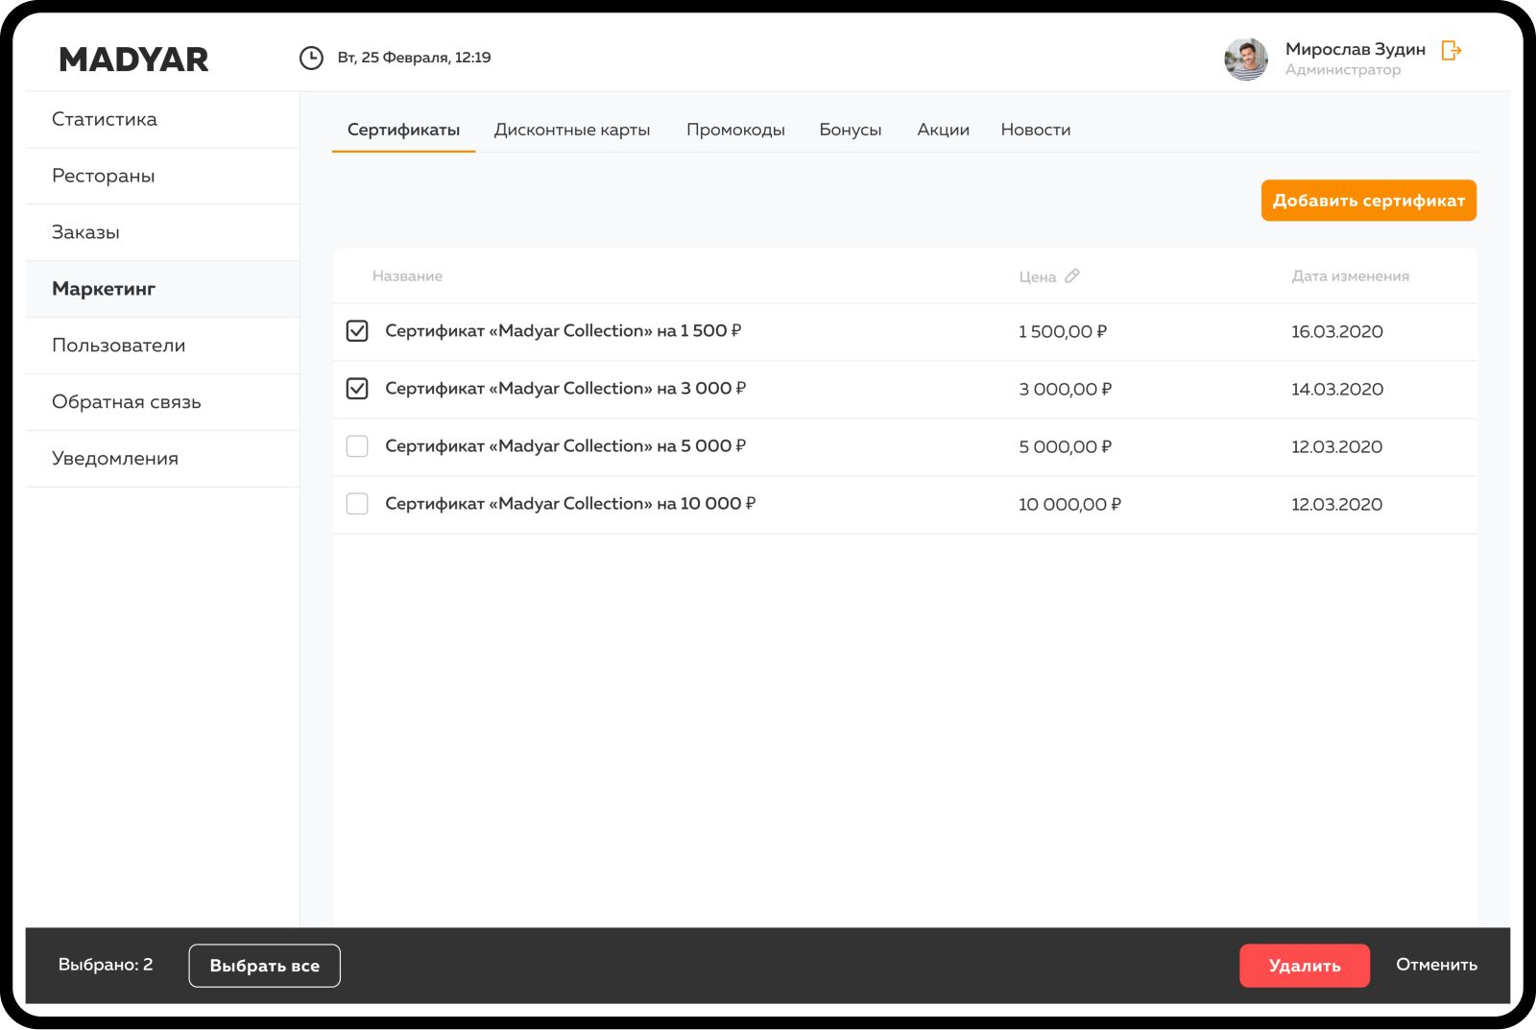Click the Администратор role label
Screen dimensions: 1536x1030
pos(1343,70)
